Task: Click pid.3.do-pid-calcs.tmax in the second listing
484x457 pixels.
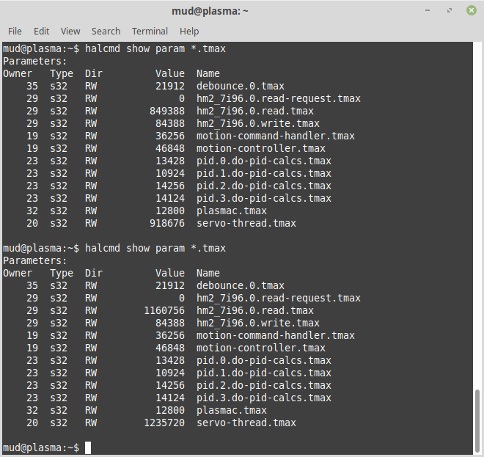Action: point(264,398)
